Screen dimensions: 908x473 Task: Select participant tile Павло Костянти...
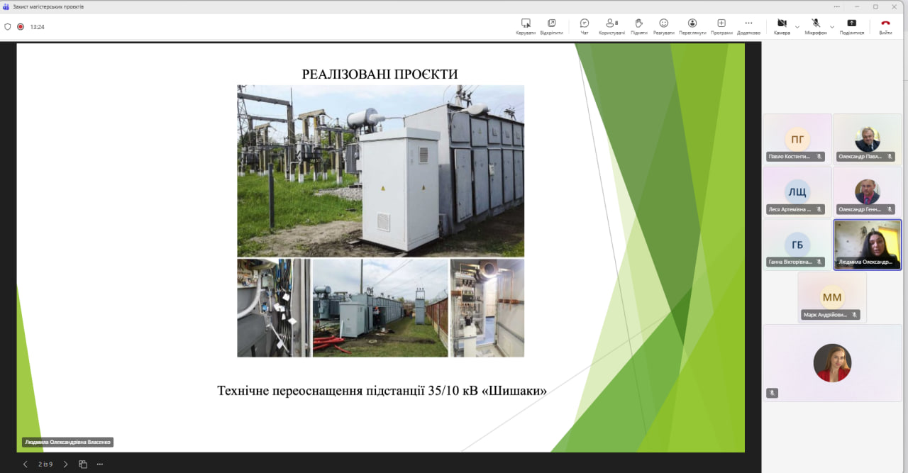pos(797,139)
